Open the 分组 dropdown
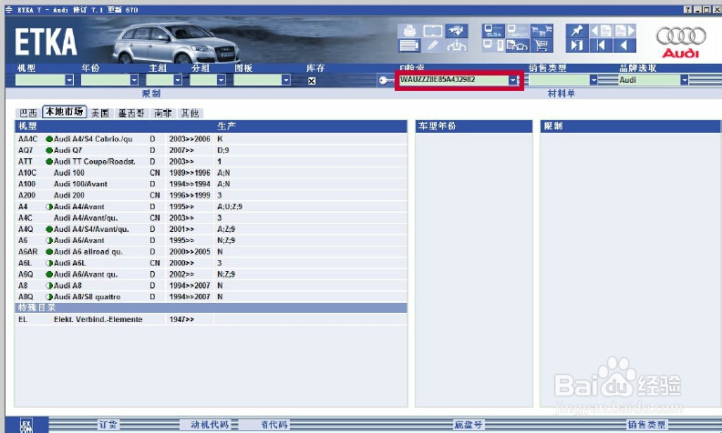Screen dimensions: 722x433 pyautogui.click(x=222, y=80)
